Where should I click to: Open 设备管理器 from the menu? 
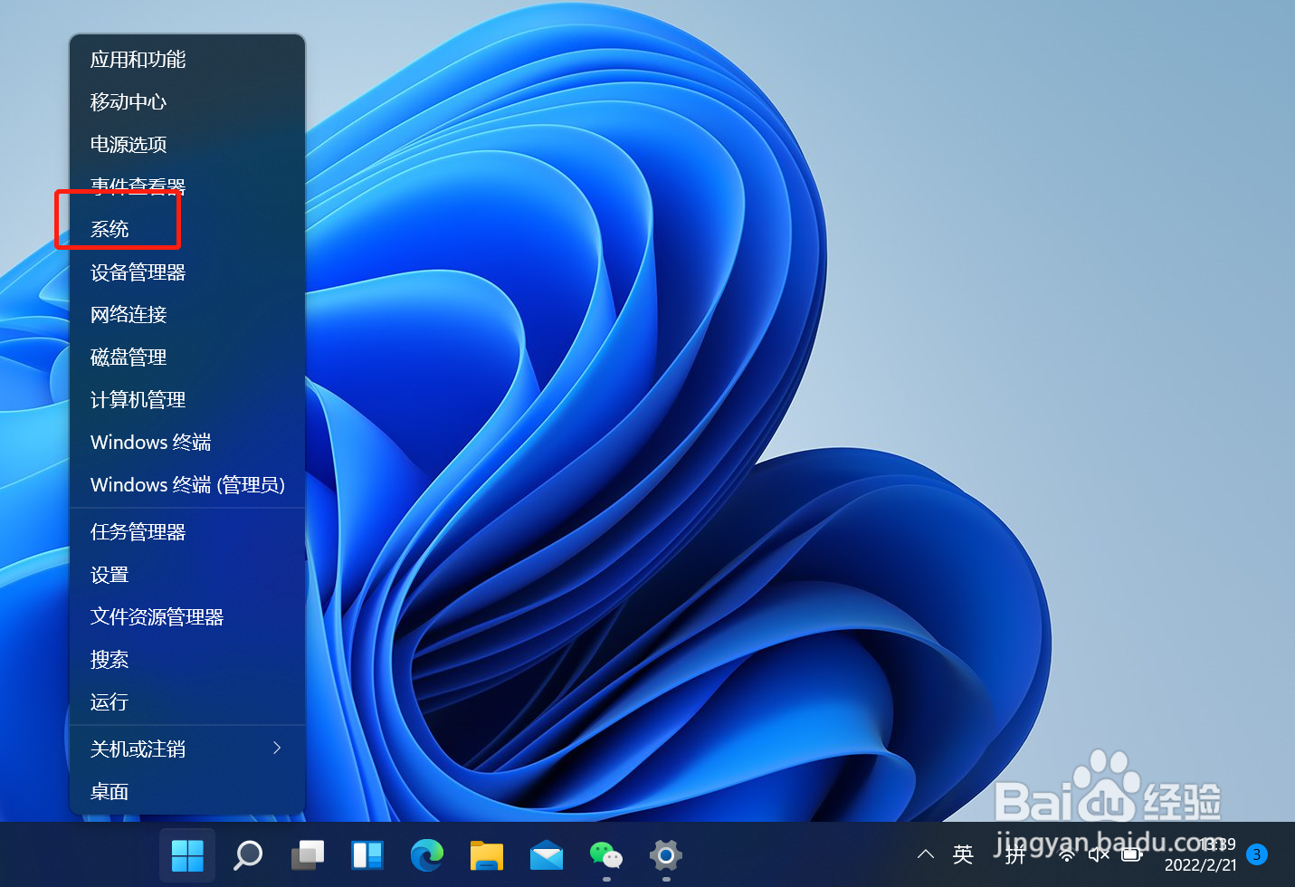point(138,272)
